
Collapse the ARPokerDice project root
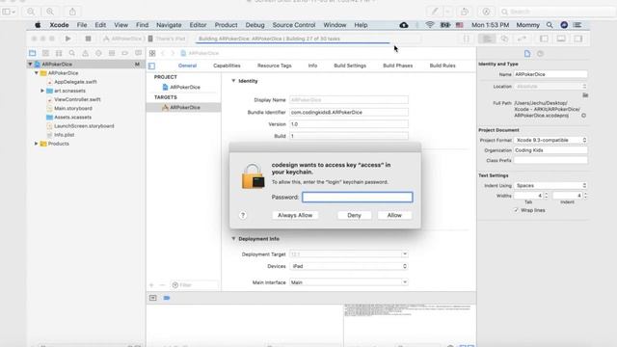point(30,65)
